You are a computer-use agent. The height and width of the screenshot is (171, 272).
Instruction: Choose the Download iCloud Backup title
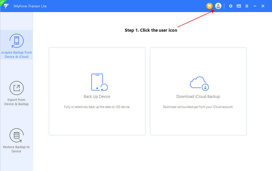(198, 96)
